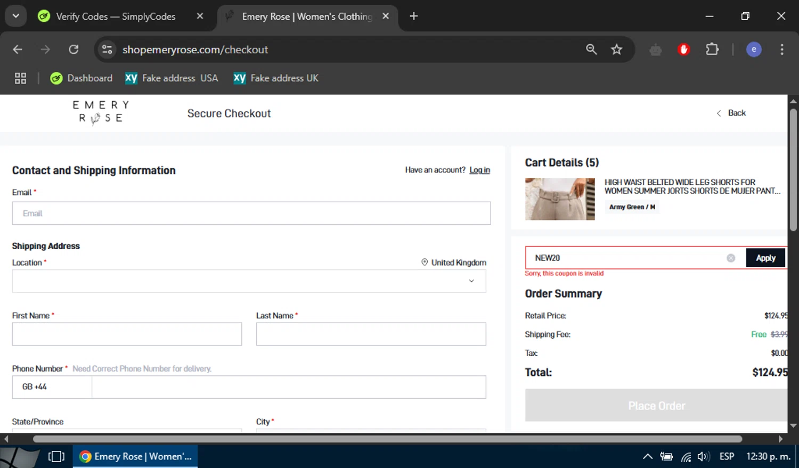This screenshot has height=468, width=799.
Task: Click the Log in link
Action: (x=479, y=170)
